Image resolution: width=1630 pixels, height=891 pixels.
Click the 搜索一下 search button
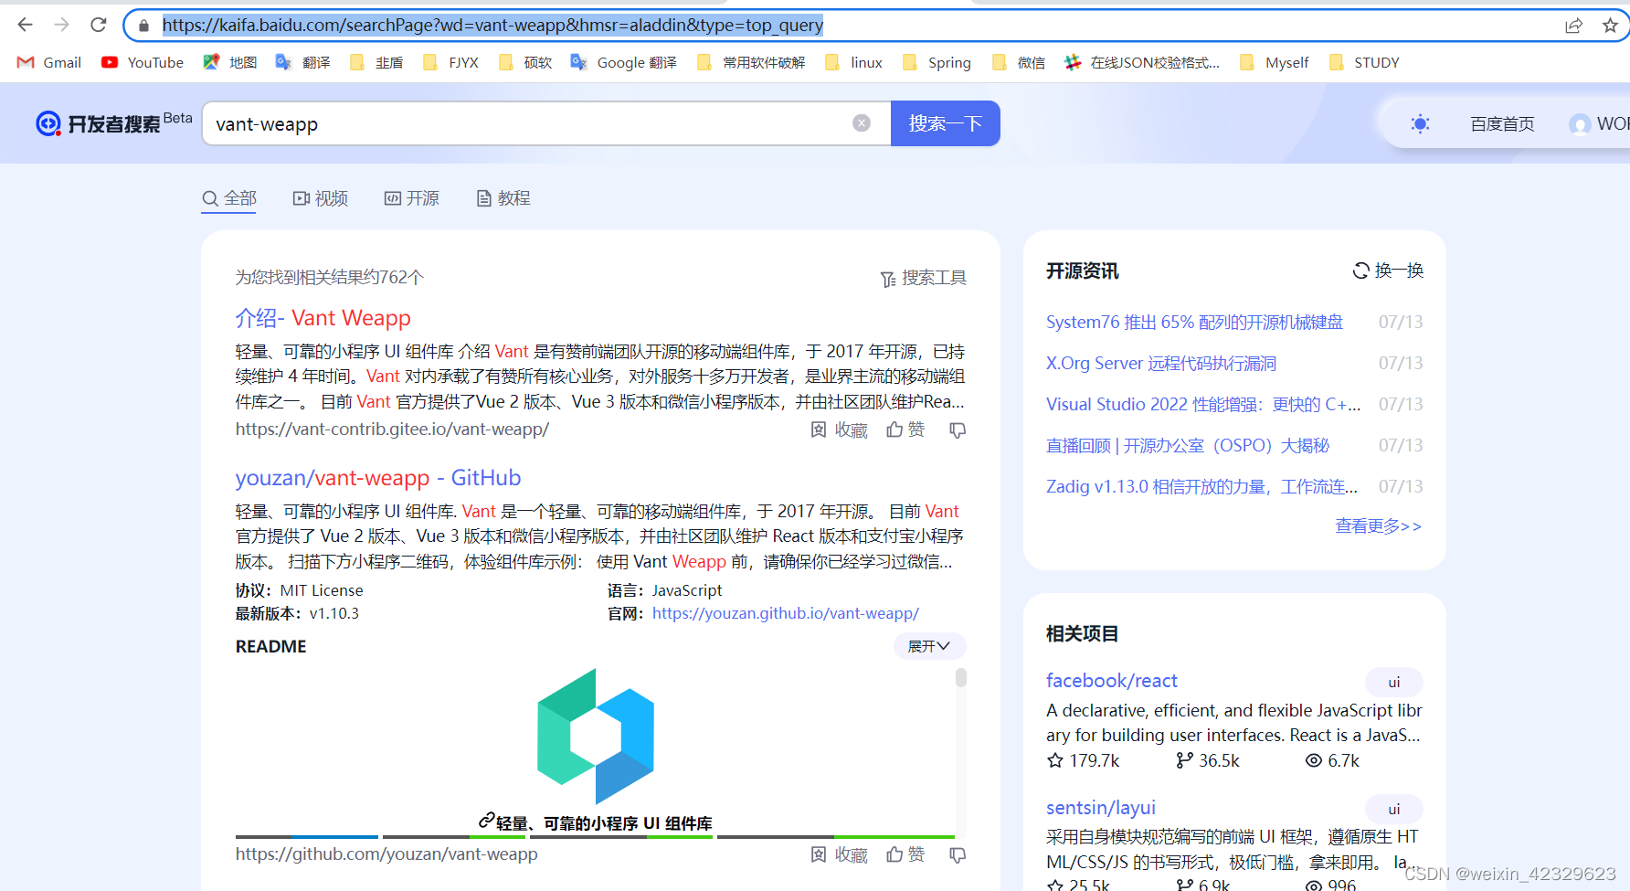click(x=946, y=123)
